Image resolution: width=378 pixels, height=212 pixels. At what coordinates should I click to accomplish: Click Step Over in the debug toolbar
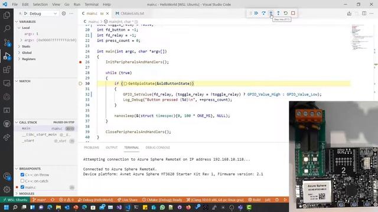click(263, 13)
